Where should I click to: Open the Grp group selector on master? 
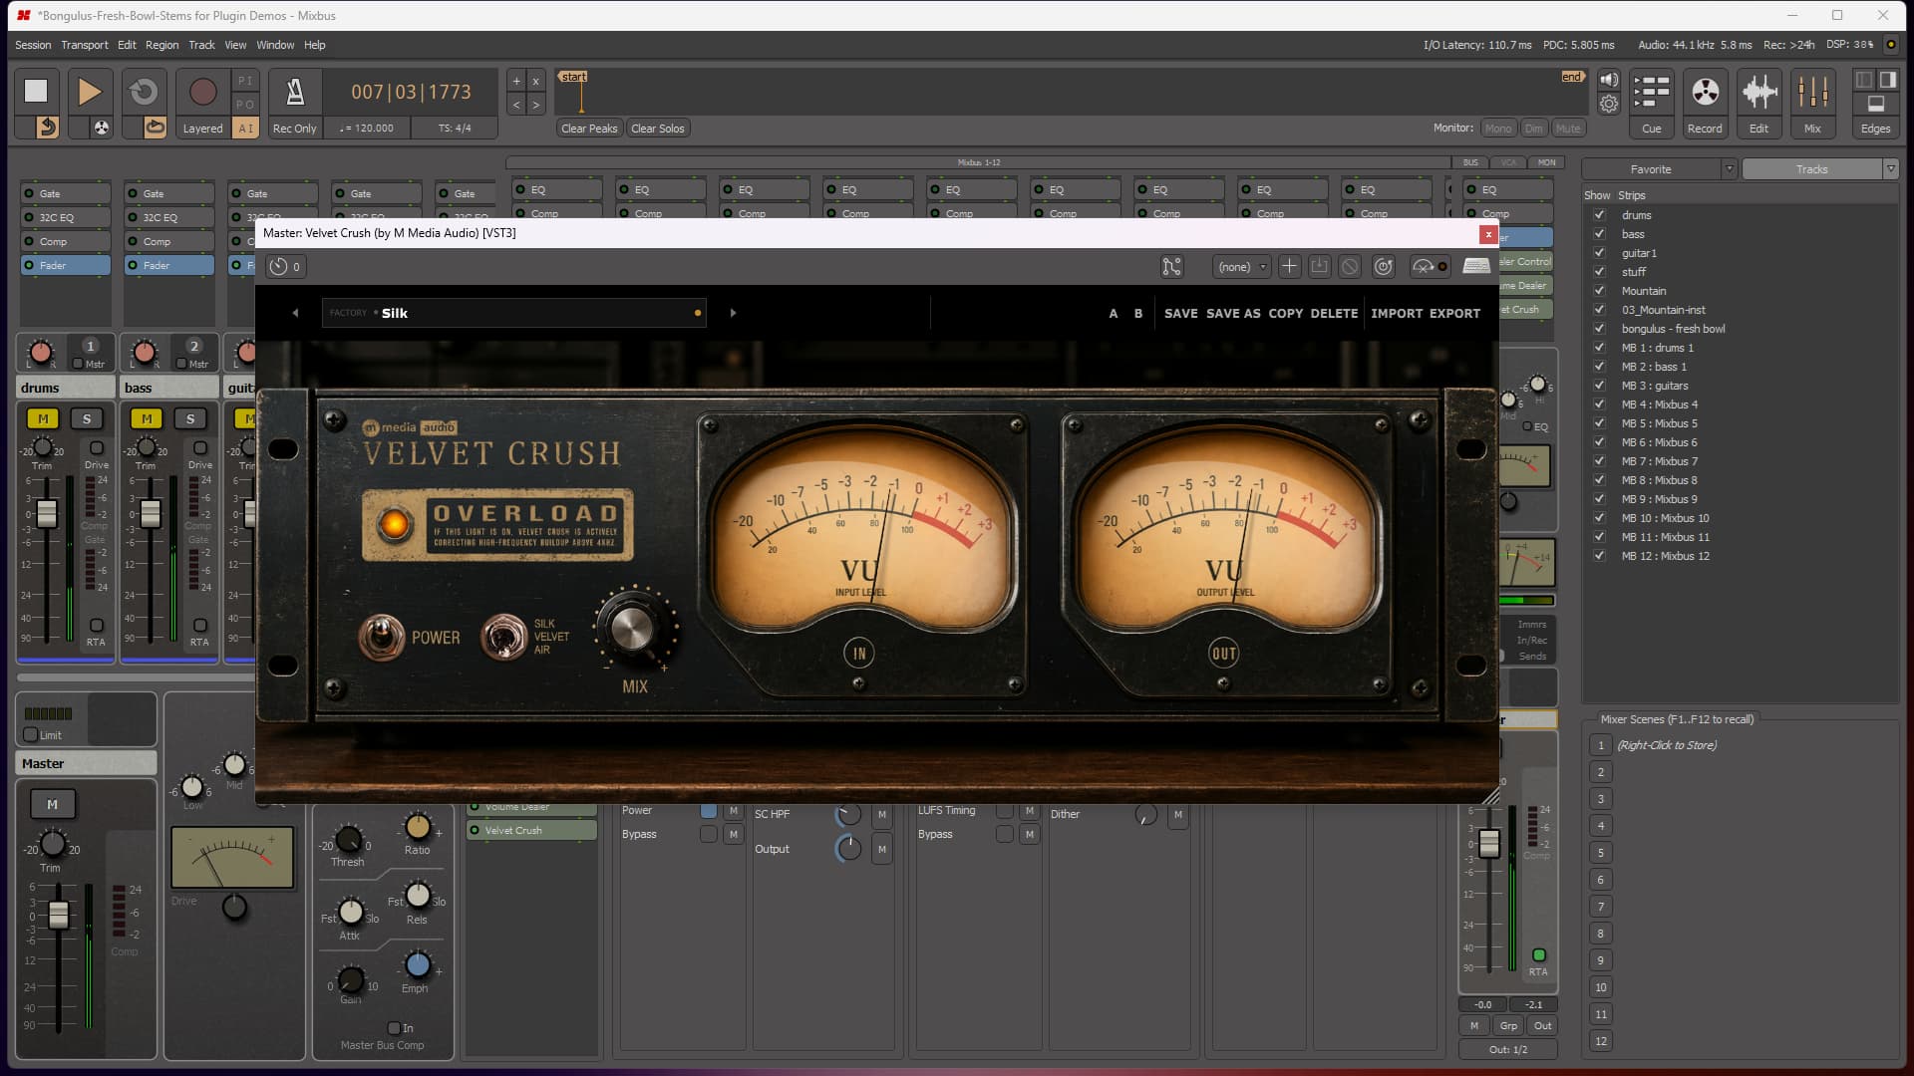click(1508, 1026)
